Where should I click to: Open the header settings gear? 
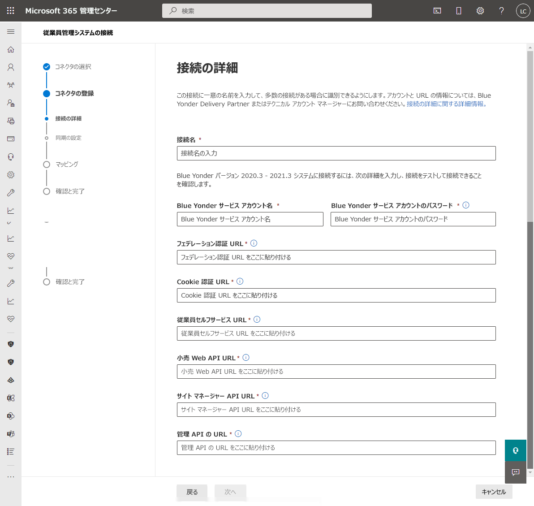[x=480, y=11]
